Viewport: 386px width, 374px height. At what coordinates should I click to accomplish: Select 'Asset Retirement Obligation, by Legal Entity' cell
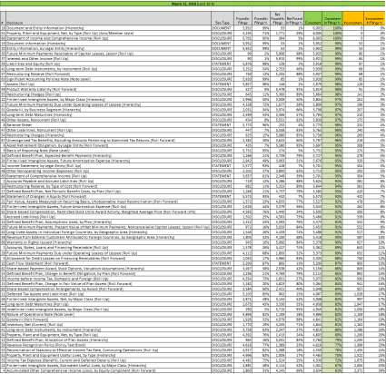pos(108,145)
